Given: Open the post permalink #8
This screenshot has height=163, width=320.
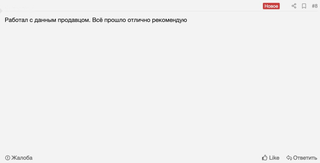Looking at the screenshot, I should (x=314, y=6).
